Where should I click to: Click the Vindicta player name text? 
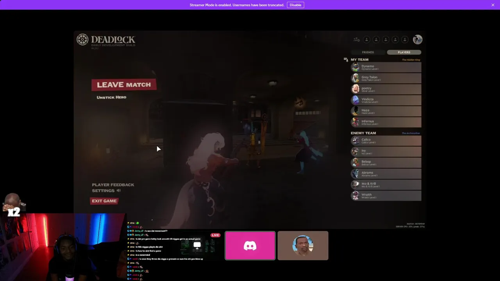click(x=367, y=99)
